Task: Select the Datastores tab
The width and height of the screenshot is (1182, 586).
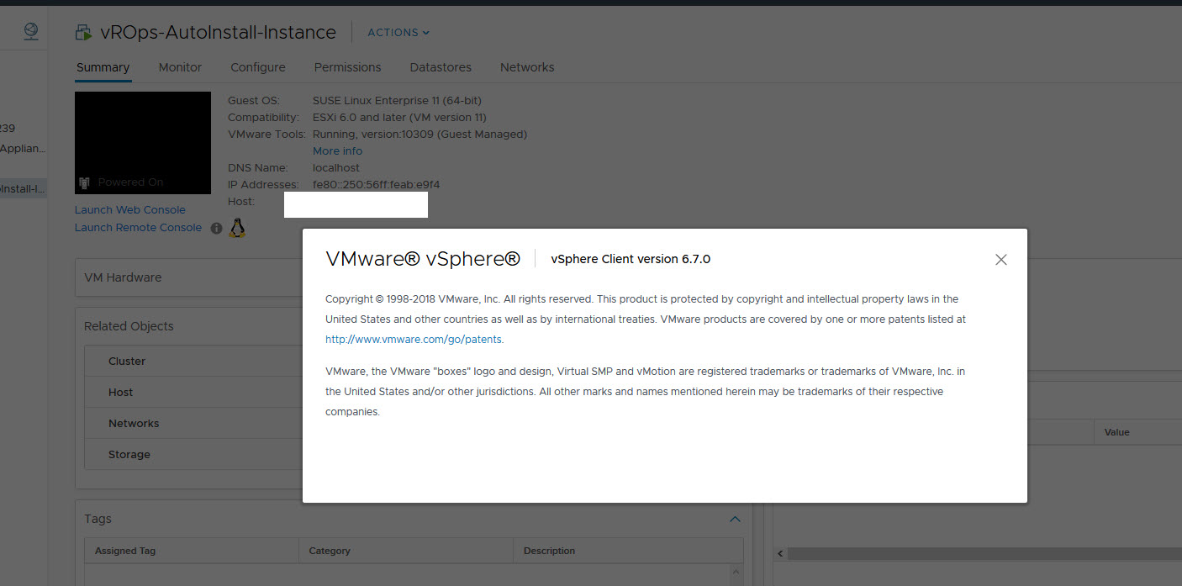Action: point(441,67)
